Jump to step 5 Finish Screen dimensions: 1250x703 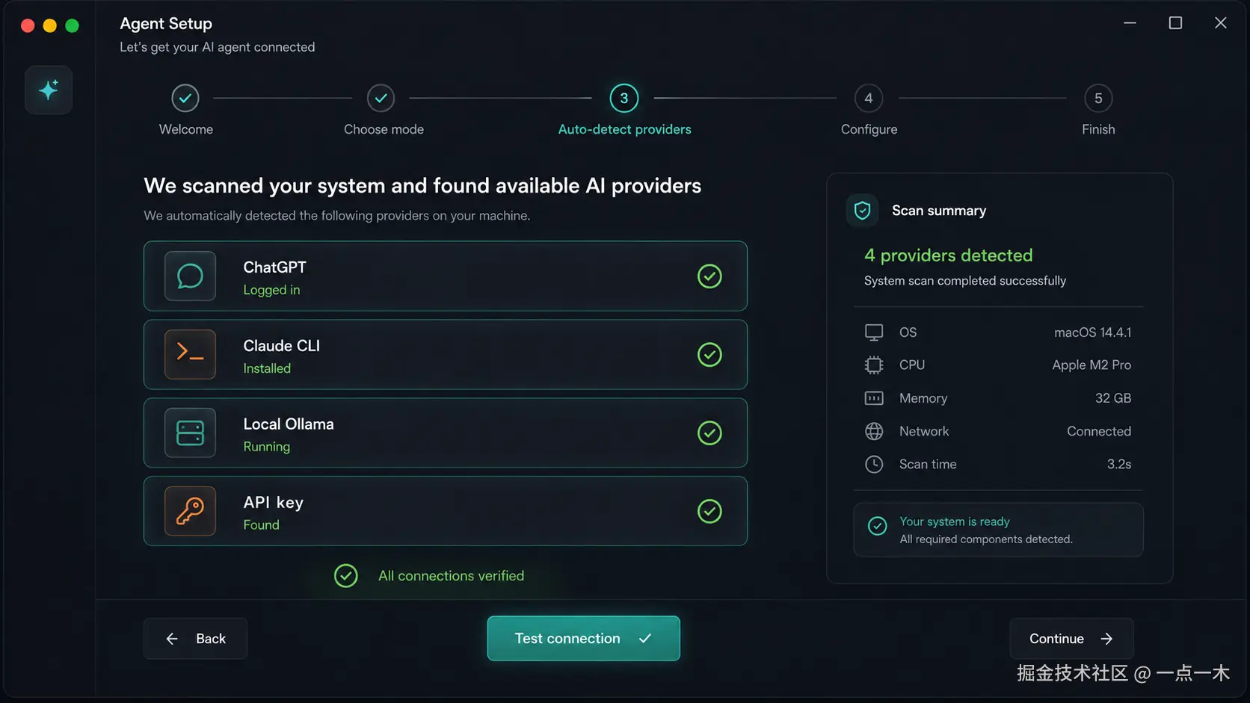click(x=1098, y=98)
